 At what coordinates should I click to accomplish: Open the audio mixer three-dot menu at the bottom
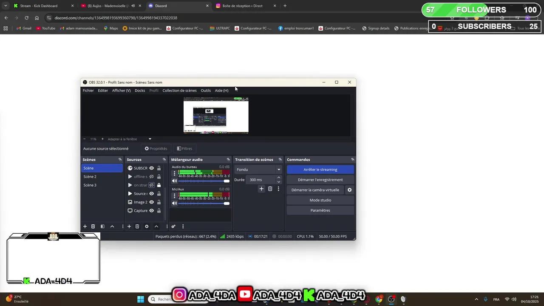click(x=183, y=227)
